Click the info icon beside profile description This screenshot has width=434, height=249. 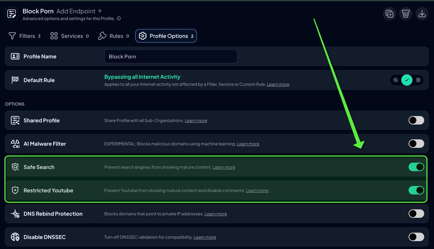[x=119, y=18]
